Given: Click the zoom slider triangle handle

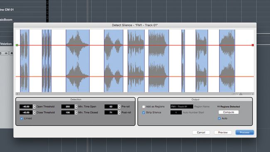Looking at the screenshot, I should click(x=241, y=94).
